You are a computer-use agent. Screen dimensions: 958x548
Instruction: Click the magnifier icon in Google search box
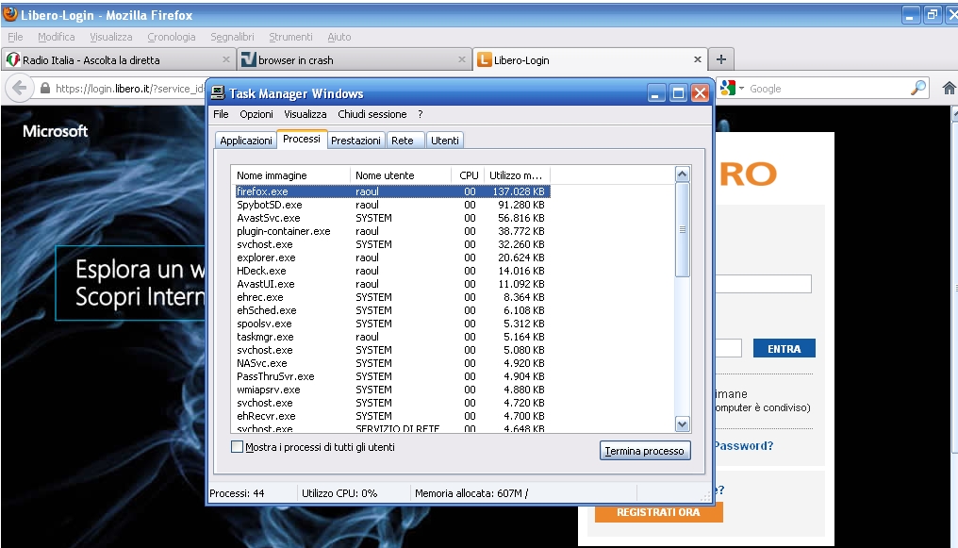coord(918,88)
